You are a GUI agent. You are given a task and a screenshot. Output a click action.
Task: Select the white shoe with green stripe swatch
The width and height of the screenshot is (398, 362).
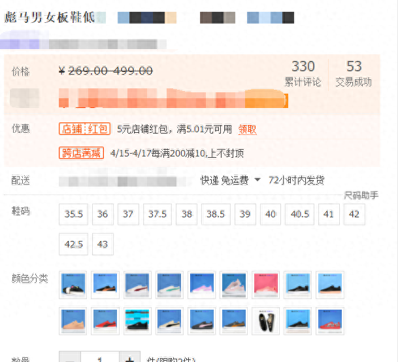(169, 285)
